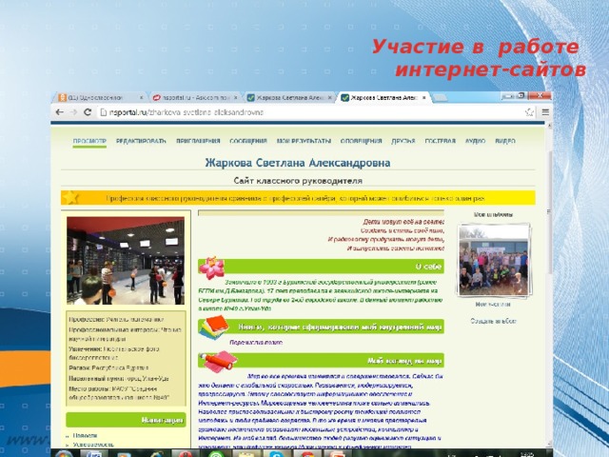This screenshot has width=609, height=457.
Task: Bookmark the page with the star icon
Action: 529,112
